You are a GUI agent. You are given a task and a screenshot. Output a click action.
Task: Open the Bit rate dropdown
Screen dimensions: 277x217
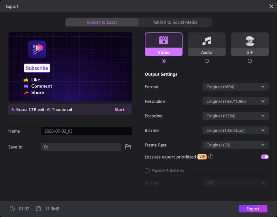(235, 130)
